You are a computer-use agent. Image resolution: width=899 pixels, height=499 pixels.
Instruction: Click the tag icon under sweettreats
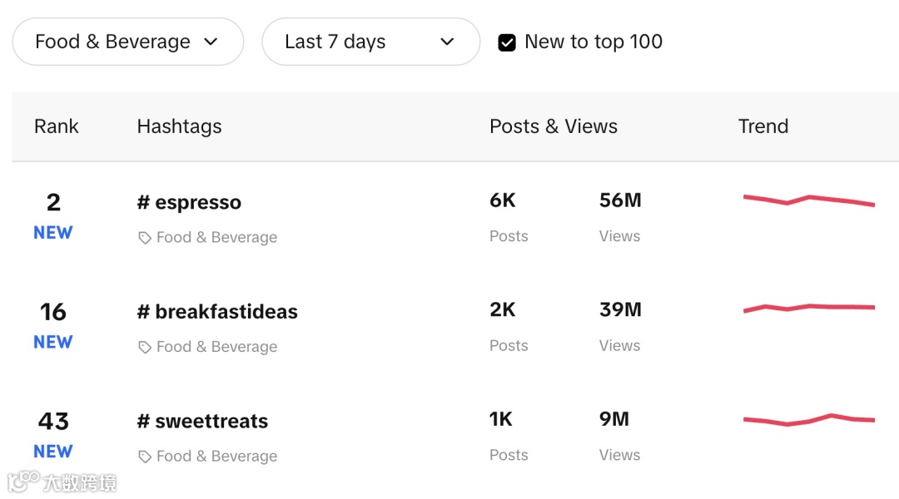[145, 457]
